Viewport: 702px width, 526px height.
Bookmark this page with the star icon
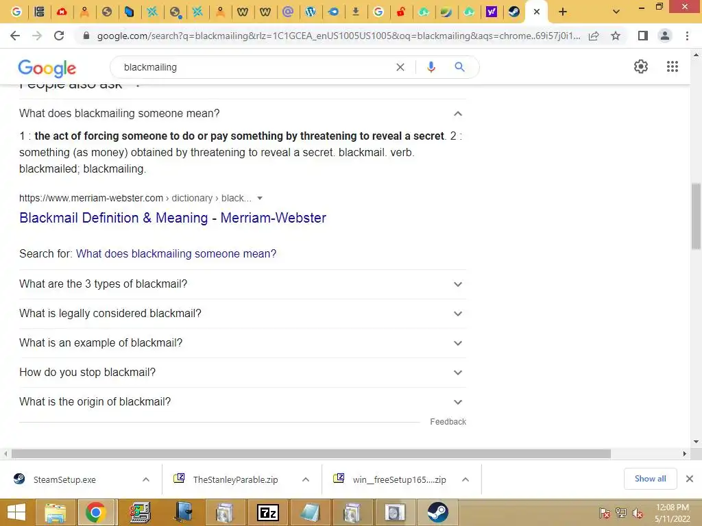616,36
